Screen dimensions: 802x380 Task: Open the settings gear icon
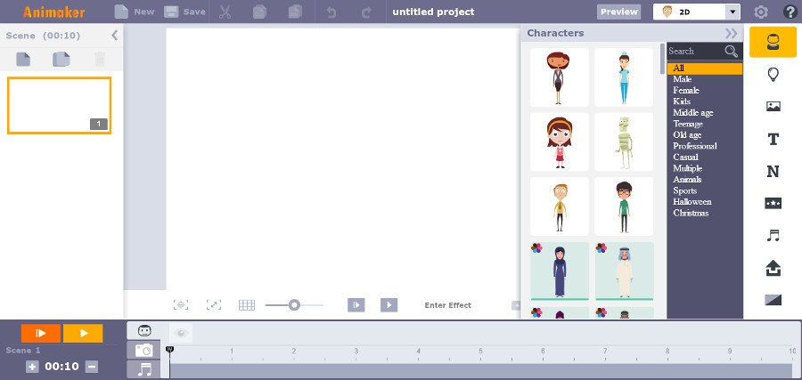coord(761,12)
